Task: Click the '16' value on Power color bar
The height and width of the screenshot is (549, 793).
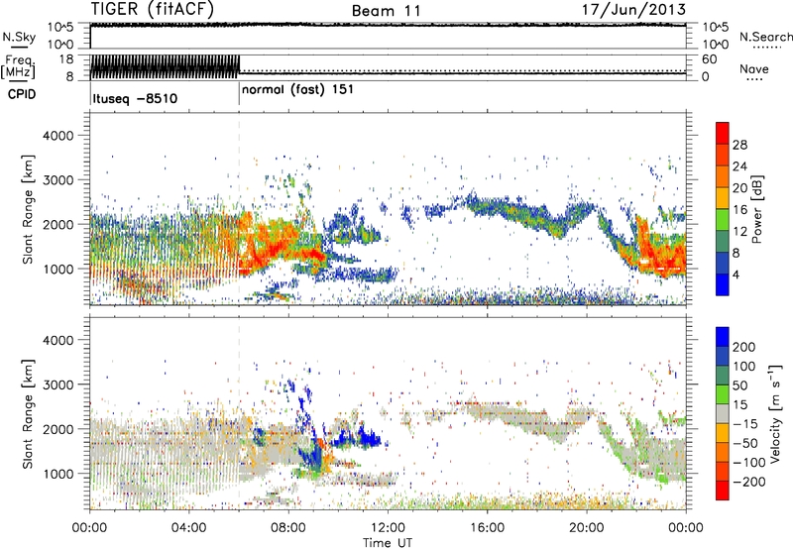Action: click(x=739, y=210)
